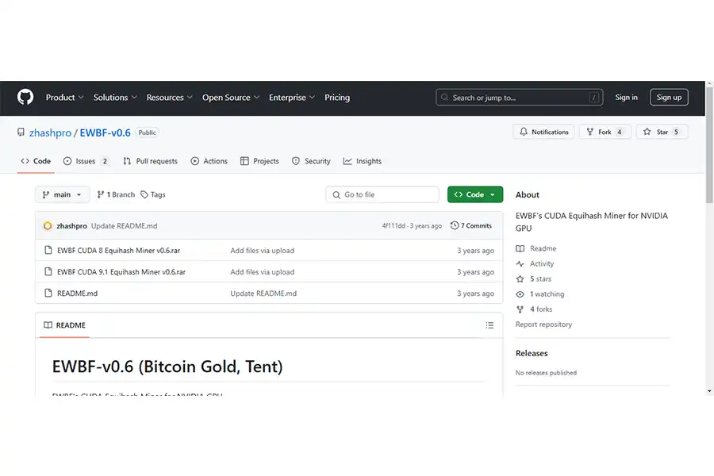Viewport: 714px width, 476px height.
Task: Expand the Solutions menu
Action: click(115, 98)
